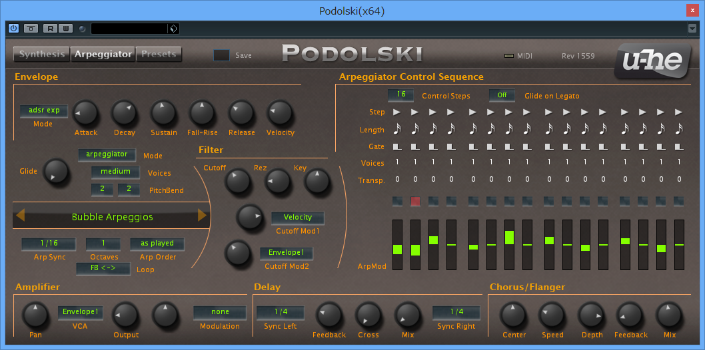
Task: Click the amplifier Pan knob
Action: (35, 315)
